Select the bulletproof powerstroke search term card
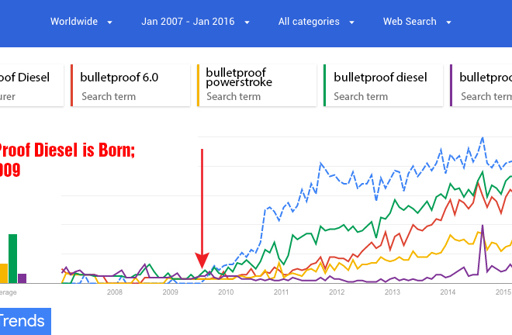 pyautogui.click(x=256, y=86)
